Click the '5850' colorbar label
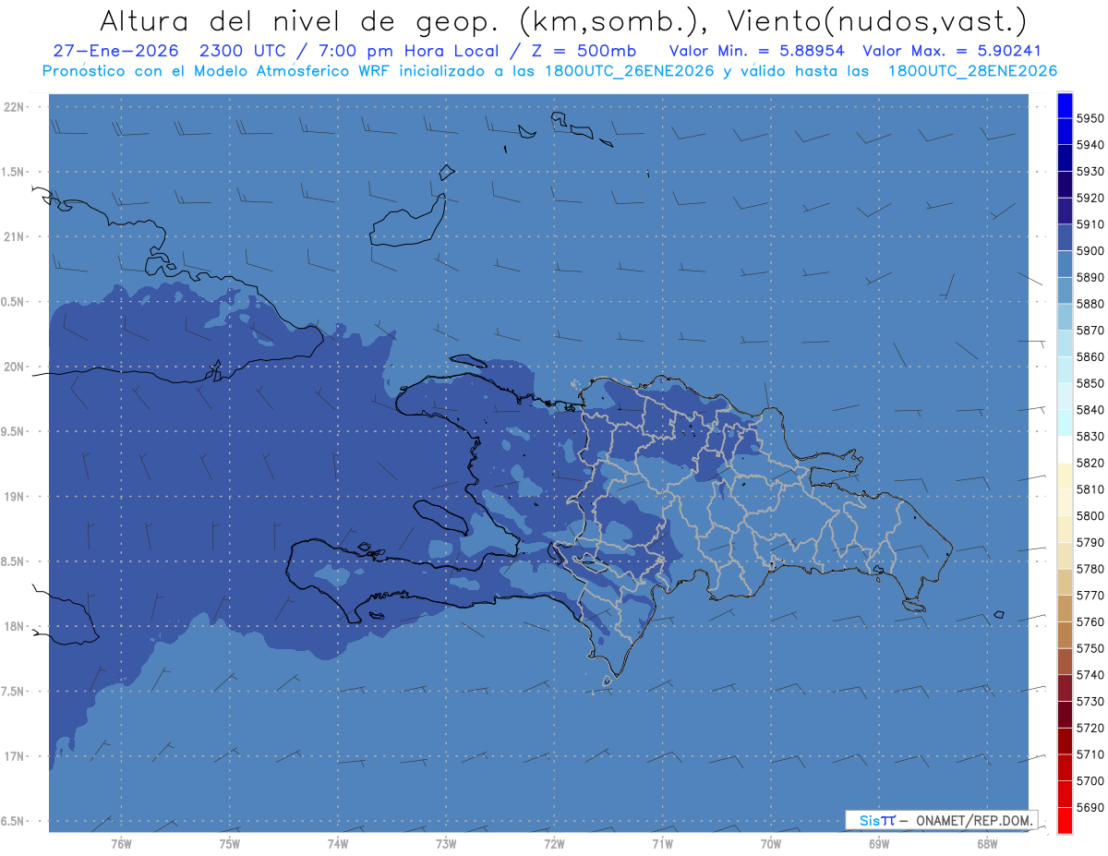Screen dimensions: 1108x856 (x=1090, y=383)
